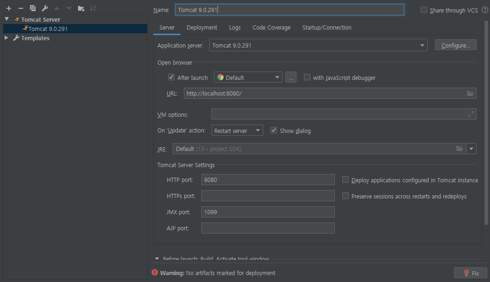This screenshot has width=490, height=282.
Task: Add new configuration with plus icon
Action: [9, 8]
